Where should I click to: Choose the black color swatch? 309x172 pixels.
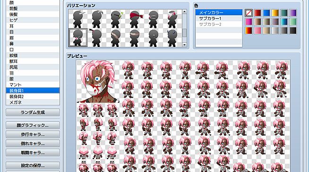[x=293, y=31]
